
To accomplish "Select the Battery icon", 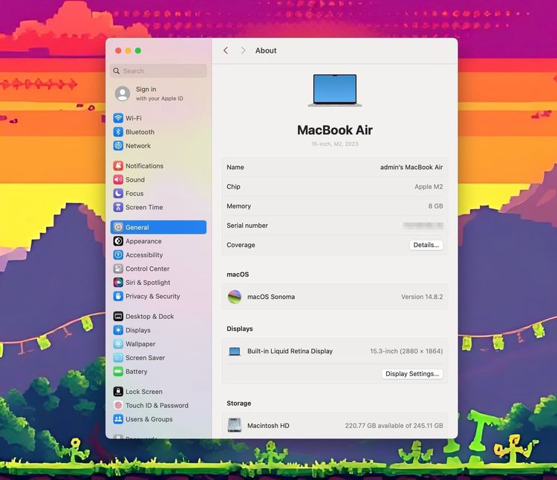I will [x=118, y=372].
